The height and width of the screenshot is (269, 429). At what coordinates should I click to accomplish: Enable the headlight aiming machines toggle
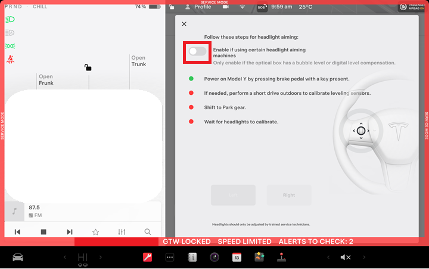[197, 52]
